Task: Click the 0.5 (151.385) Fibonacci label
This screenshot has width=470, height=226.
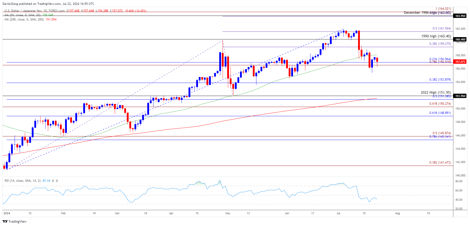Action: click(x=442, y=96)
